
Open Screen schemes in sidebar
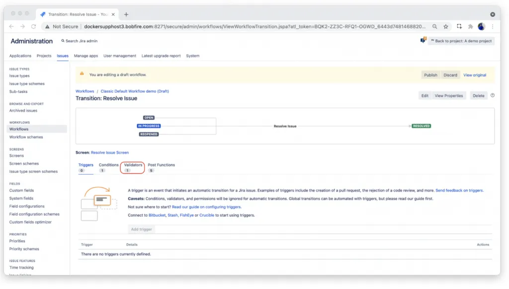click(24, 163)
